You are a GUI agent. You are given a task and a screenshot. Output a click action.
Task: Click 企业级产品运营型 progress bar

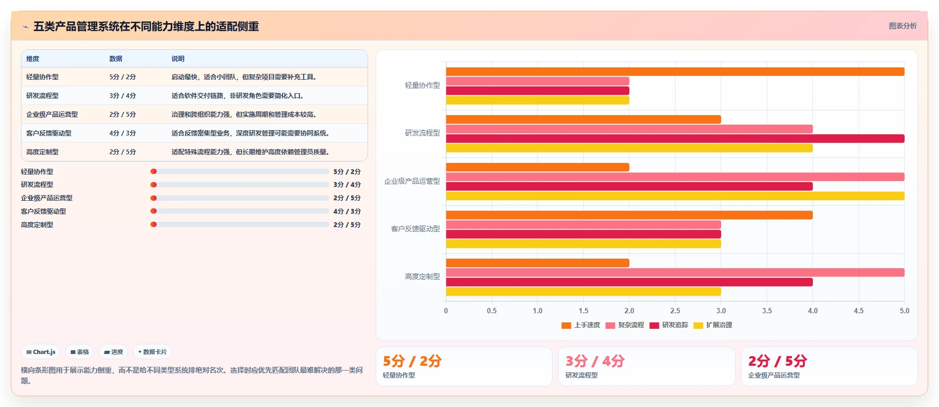click(x=240, y=198)
